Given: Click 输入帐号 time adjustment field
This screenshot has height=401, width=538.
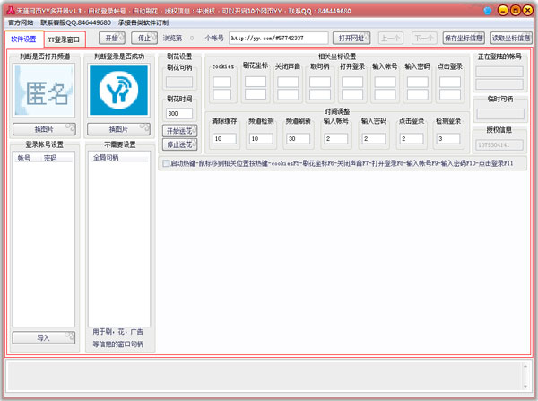Looking at the screenshot, I should click(x=336, y=139).
